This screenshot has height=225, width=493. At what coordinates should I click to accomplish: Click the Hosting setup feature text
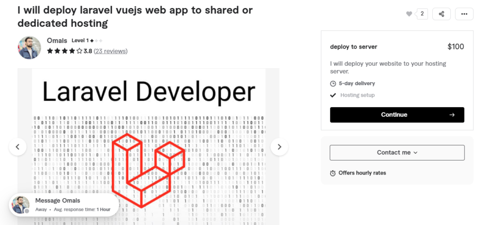click(x=358, y=95)
